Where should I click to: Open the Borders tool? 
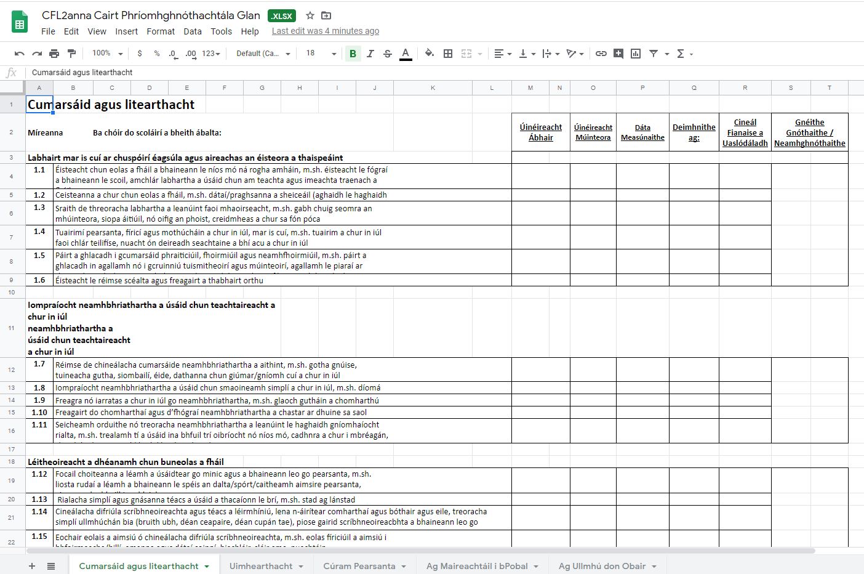coord(448,54)
